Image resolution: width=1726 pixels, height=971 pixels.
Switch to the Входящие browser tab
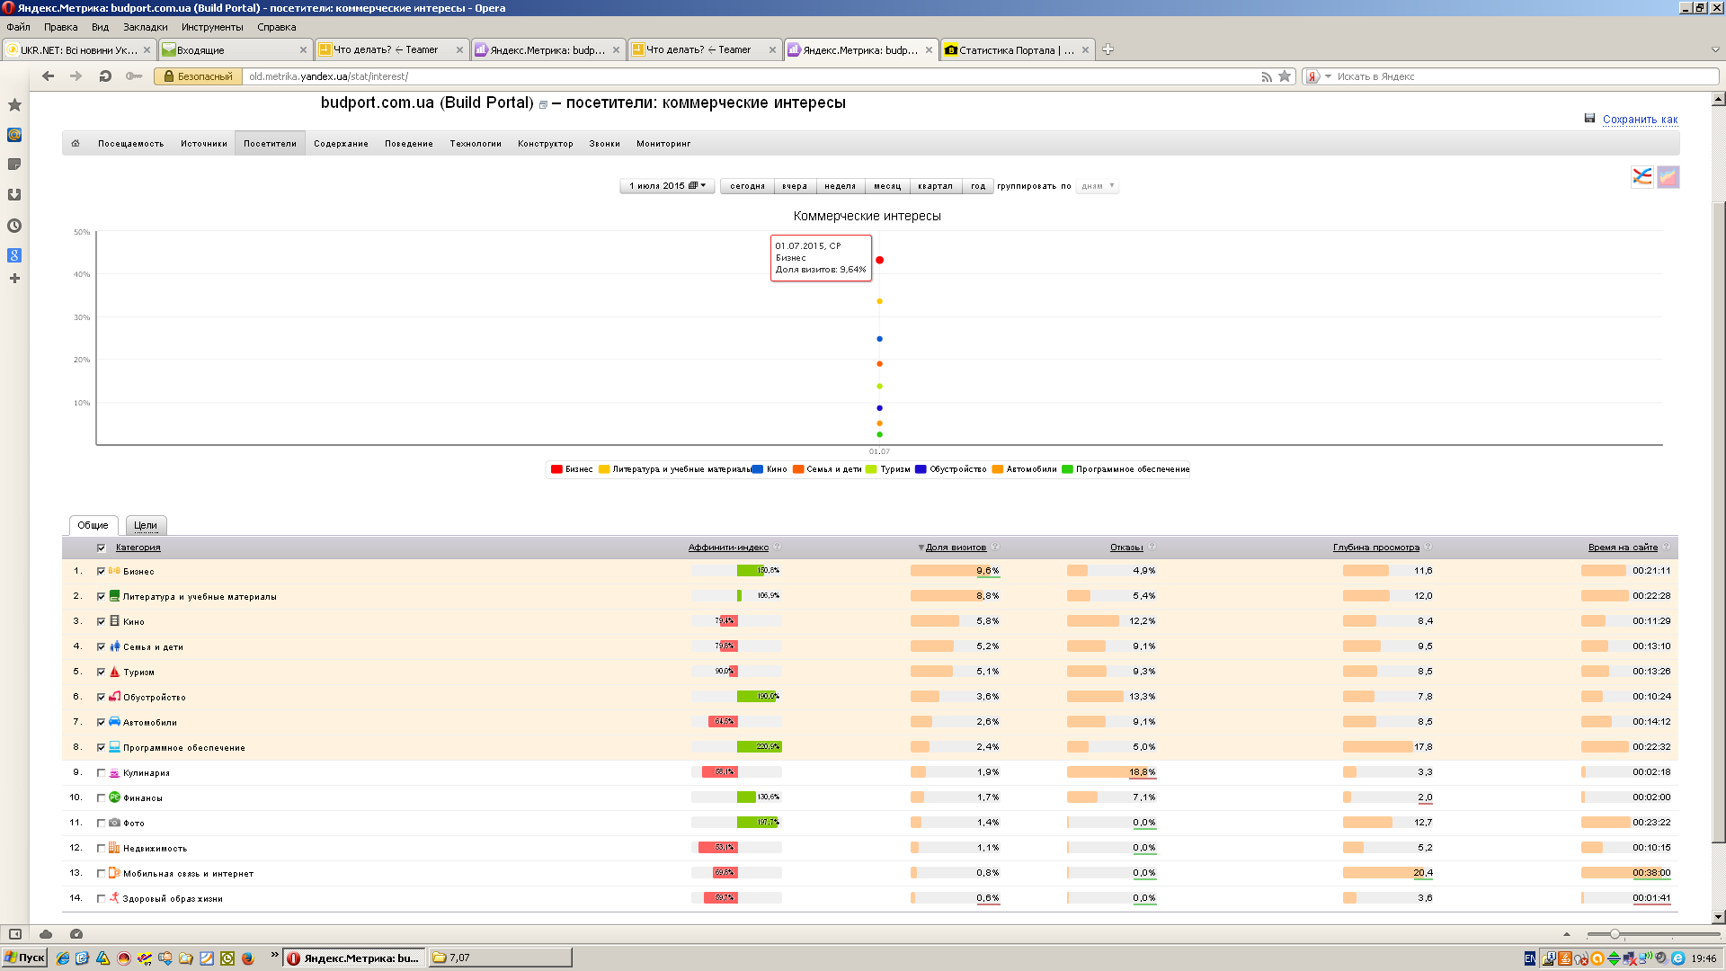tap(236, 49)
